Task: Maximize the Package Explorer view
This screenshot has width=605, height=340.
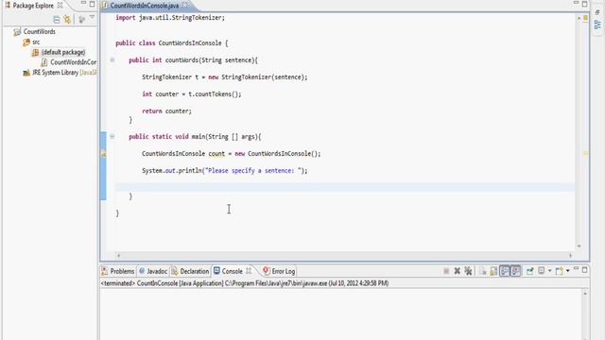Action: pos(93,4)
